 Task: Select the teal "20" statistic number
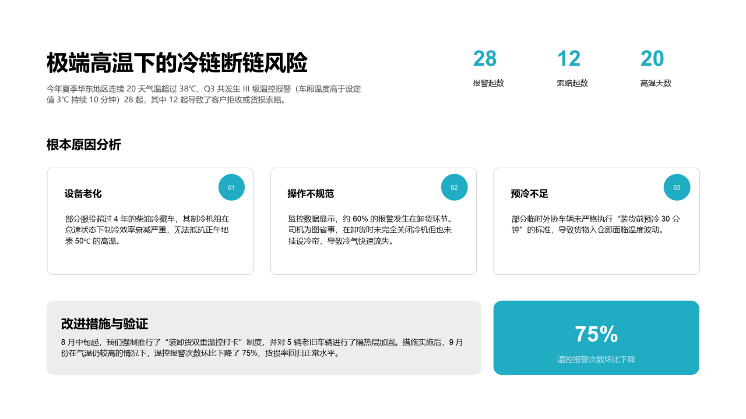point(653,59)
